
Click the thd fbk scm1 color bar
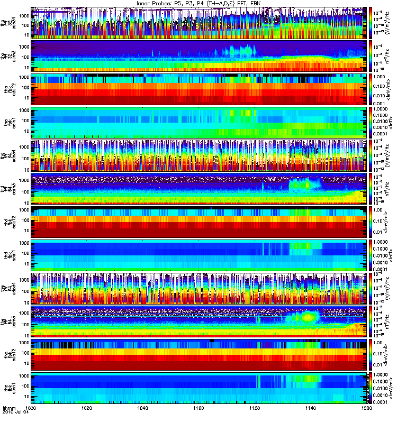tap(371, 255)
